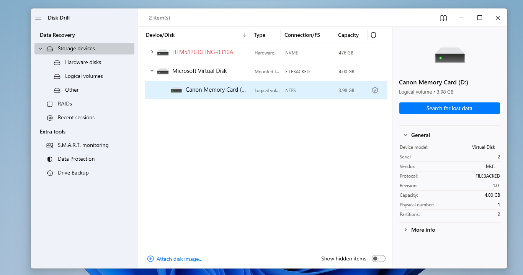The height and width of the screenshot is (275, 523).
Task: Select the HFM512GDJTNG-8310A disk name
Action: [203, 52]
